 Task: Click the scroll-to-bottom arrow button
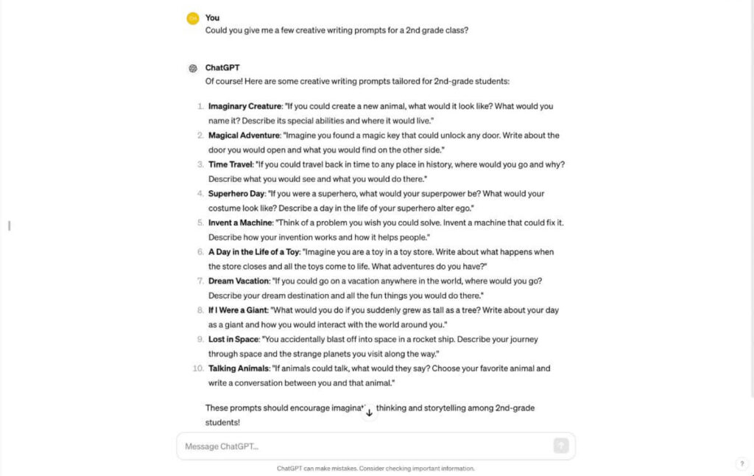tap(369, 412)
